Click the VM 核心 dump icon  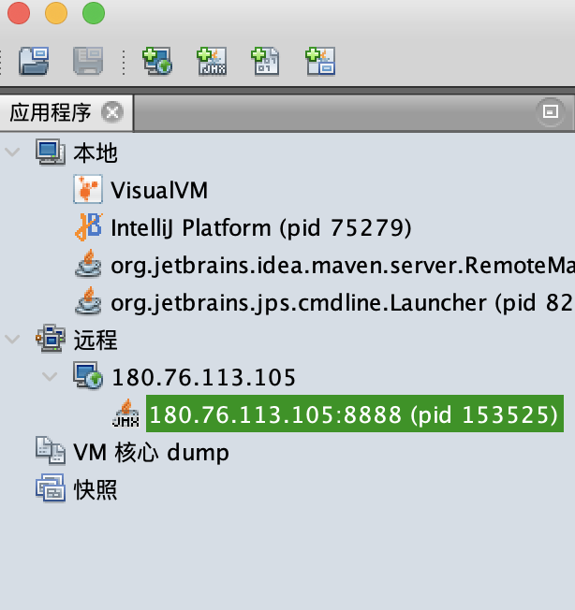51,451
